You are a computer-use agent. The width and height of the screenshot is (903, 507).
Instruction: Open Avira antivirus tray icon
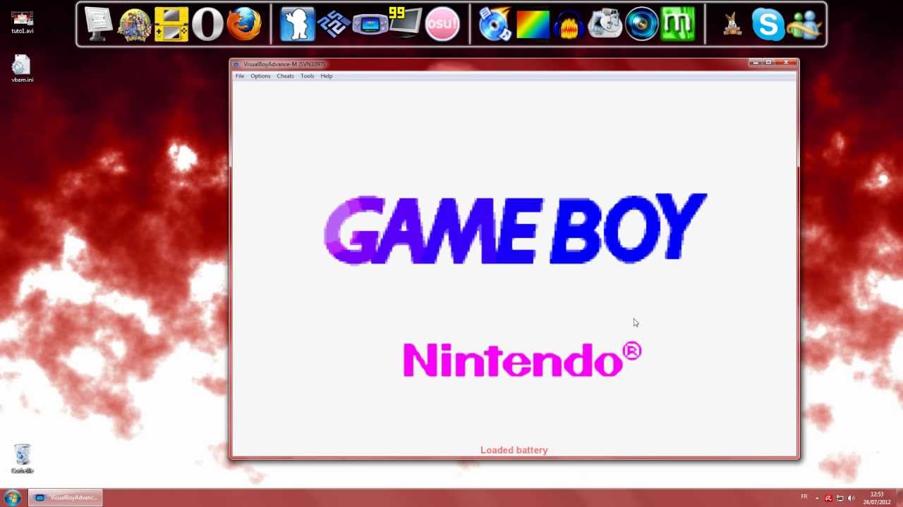(828, 498)
